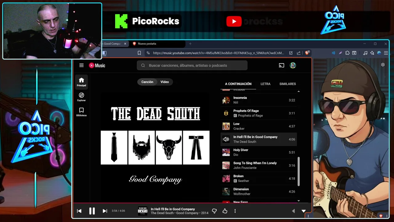Close the Good Company tab

coord(125,44)
